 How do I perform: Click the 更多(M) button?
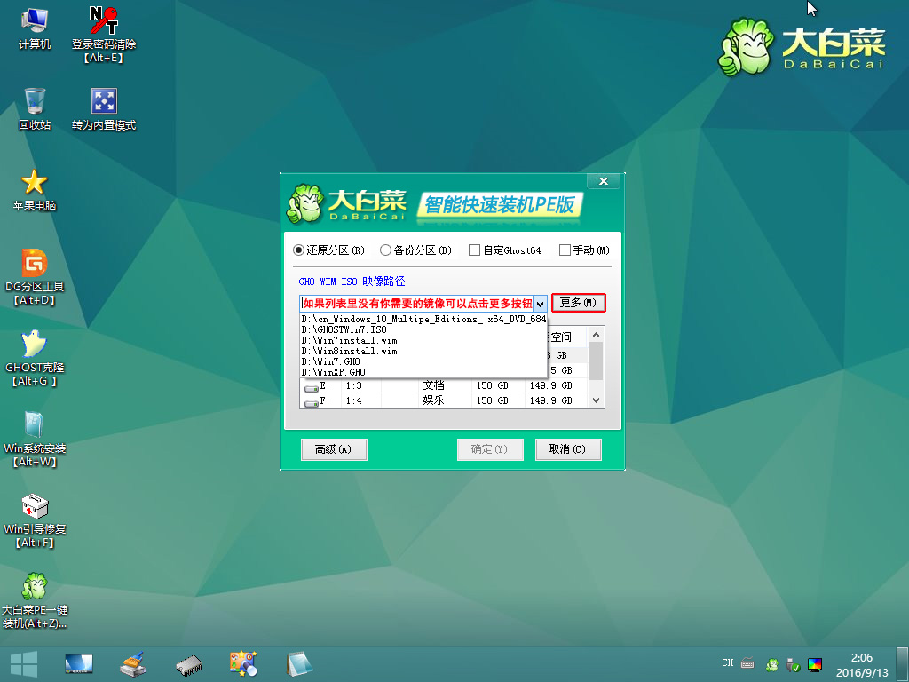coord(578,303)
